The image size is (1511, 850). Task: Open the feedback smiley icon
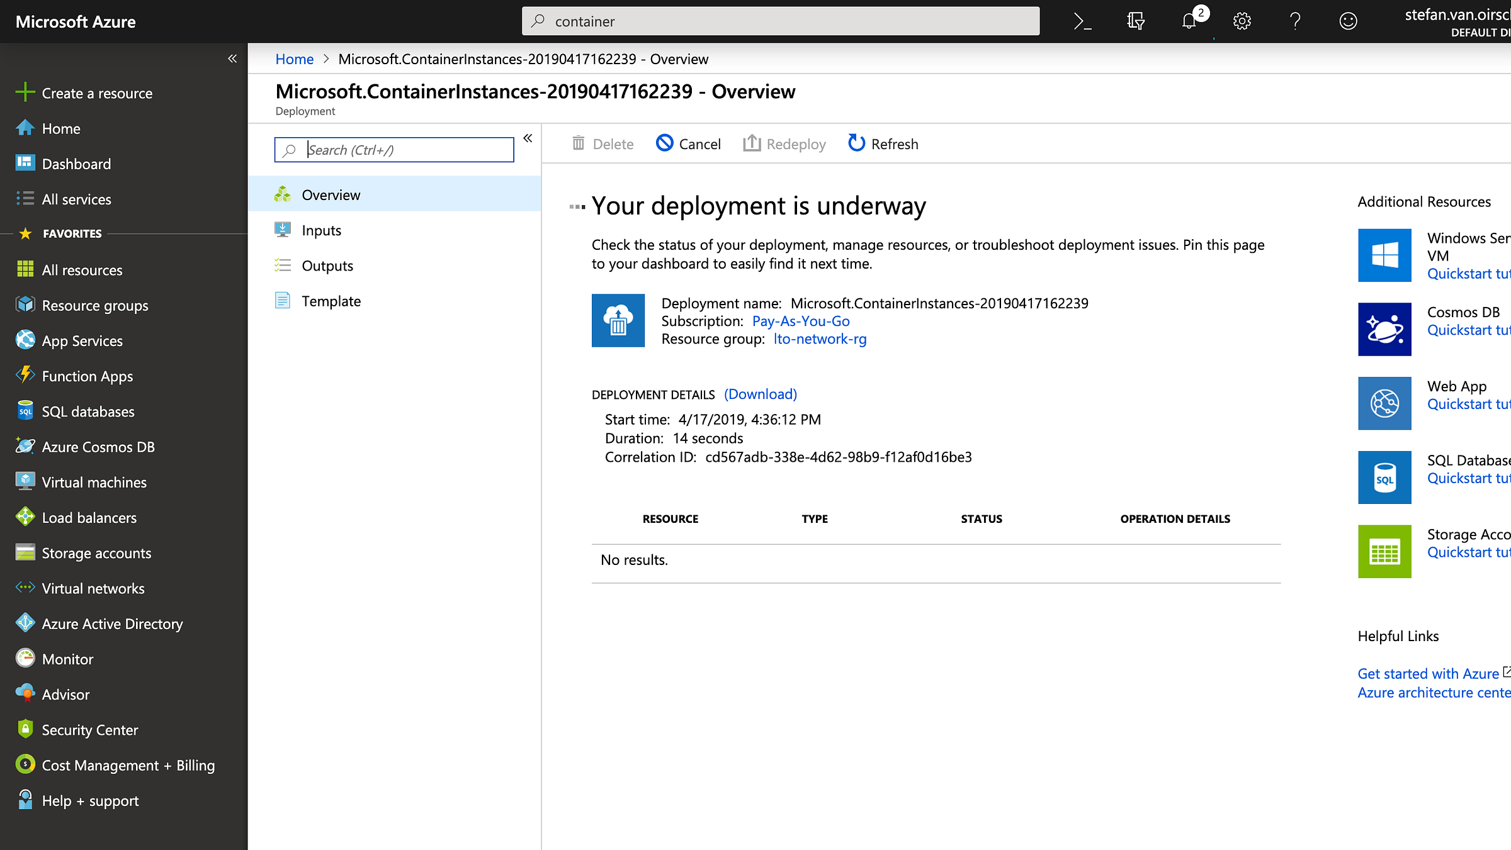pyautogui.click(x=1348, y=21)
